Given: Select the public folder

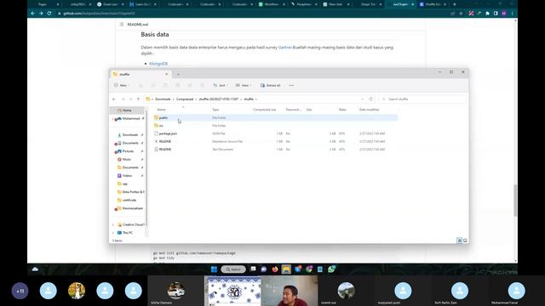Looking at the screenshot, I should [276, 117].
